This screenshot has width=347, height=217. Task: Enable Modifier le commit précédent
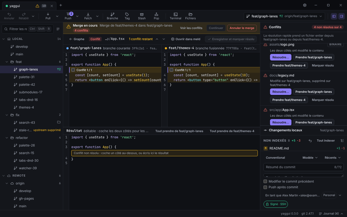(265, 181)
